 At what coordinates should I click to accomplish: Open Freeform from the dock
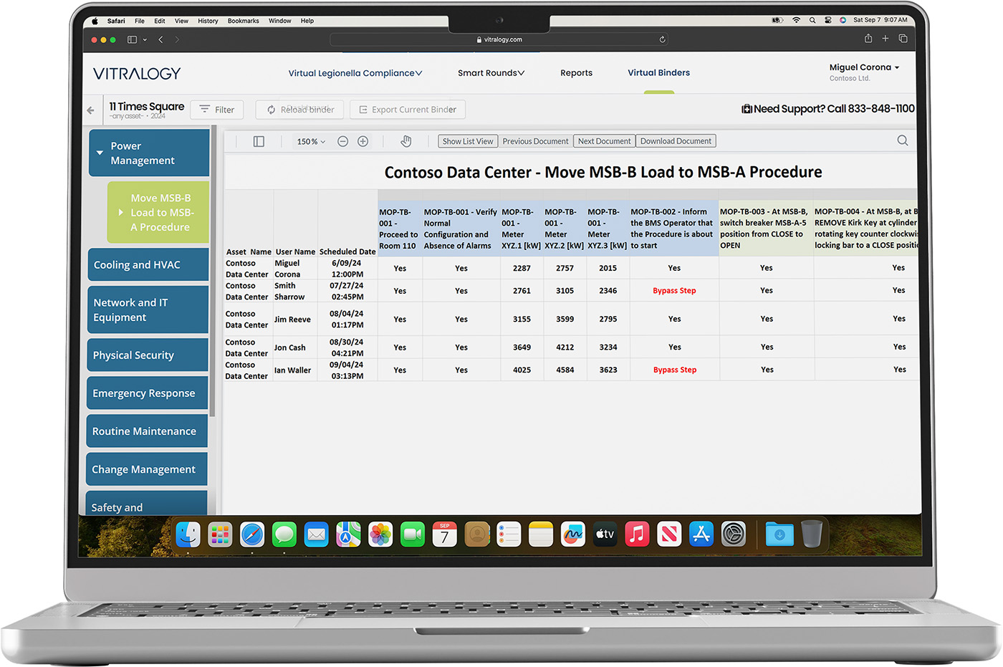point(572,534)
